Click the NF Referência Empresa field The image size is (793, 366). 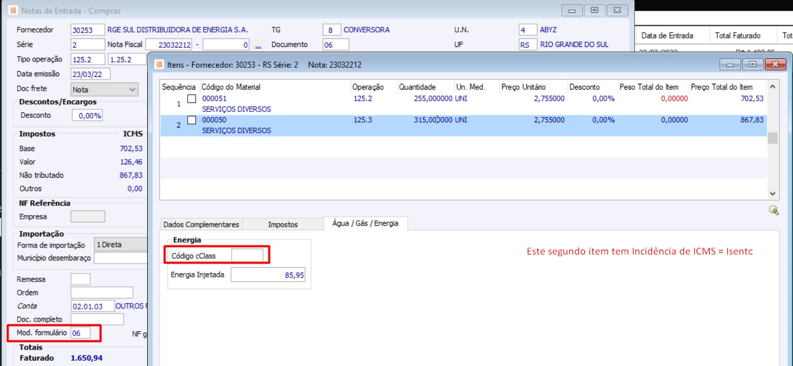(88, 217)
